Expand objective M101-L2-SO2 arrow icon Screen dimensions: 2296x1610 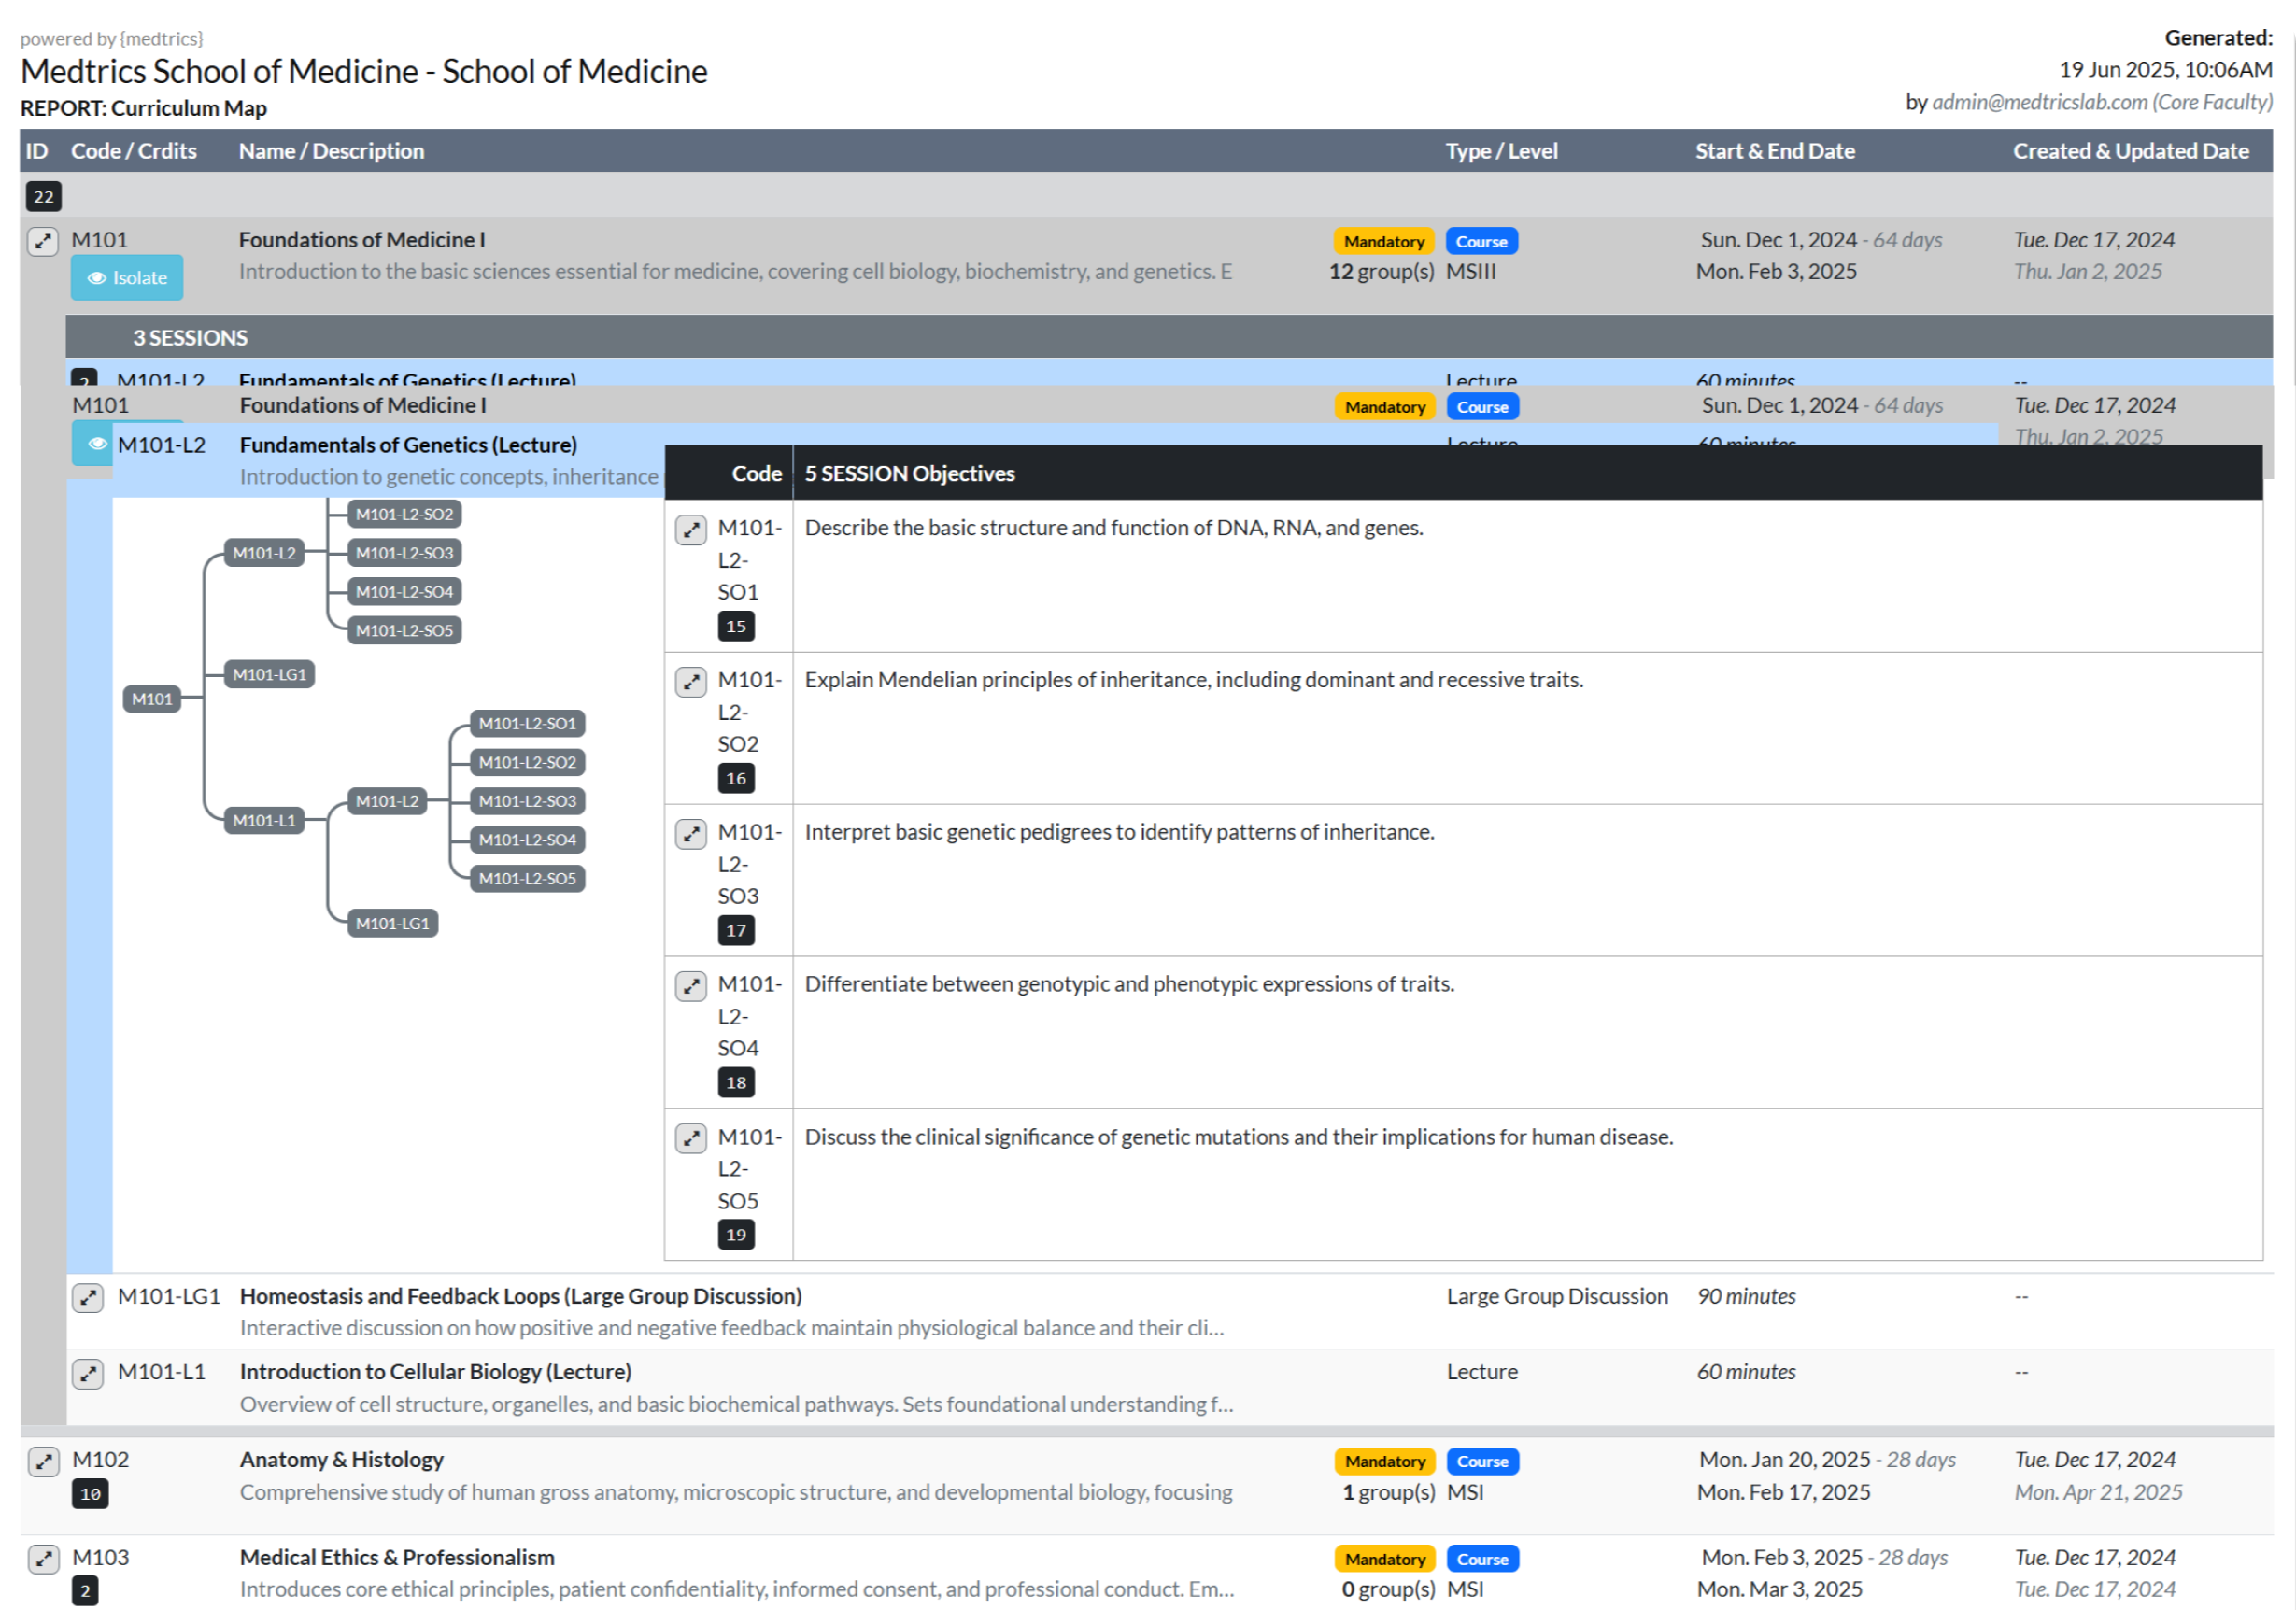[691, 682]
